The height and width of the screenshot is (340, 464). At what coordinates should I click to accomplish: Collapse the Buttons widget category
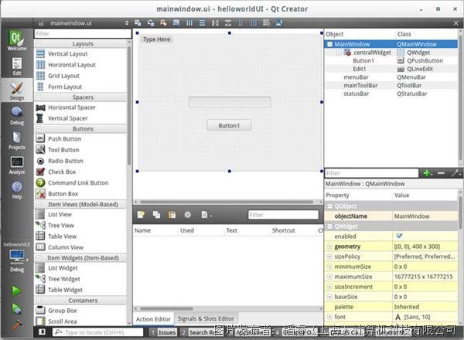39,129
